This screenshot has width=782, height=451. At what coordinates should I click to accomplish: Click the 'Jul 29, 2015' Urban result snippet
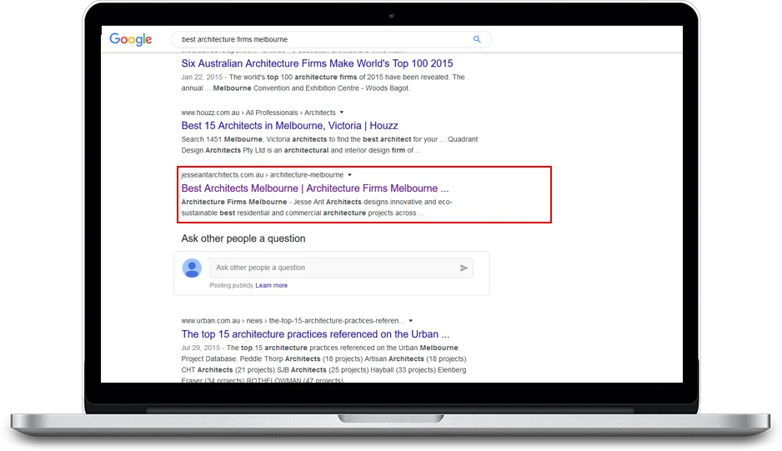[323, 364]
